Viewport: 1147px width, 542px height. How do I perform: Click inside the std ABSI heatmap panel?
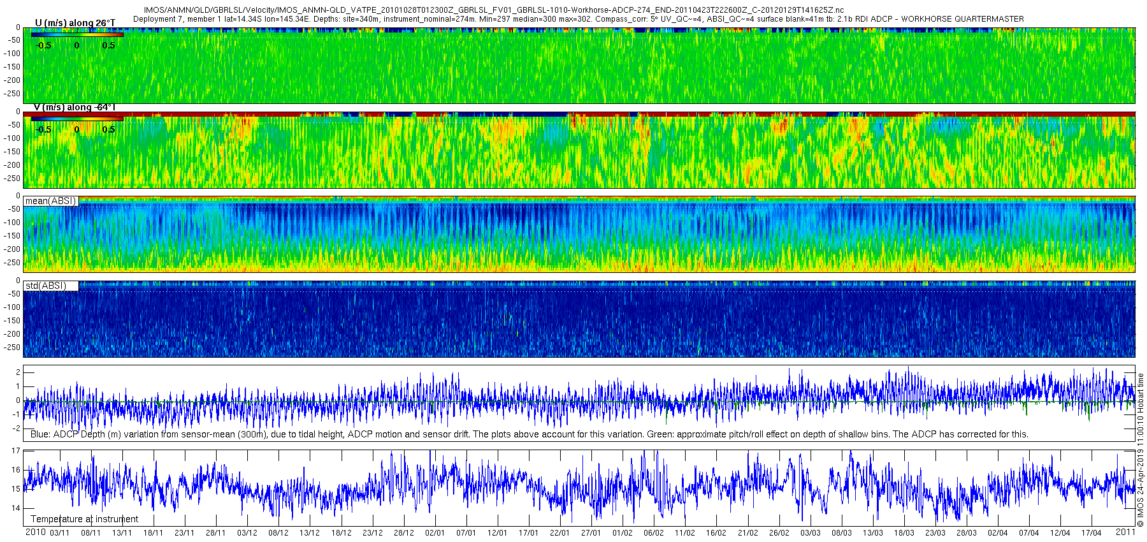[579, 319]
